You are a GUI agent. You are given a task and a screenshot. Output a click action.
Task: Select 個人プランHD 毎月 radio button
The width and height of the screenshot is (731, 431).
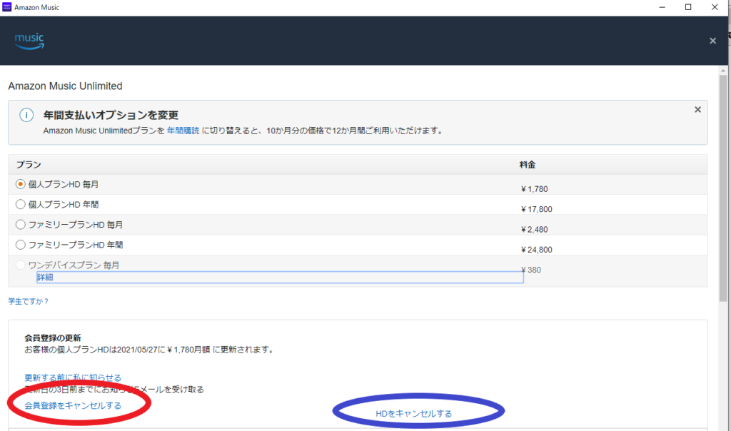click(x=20, y=184)
